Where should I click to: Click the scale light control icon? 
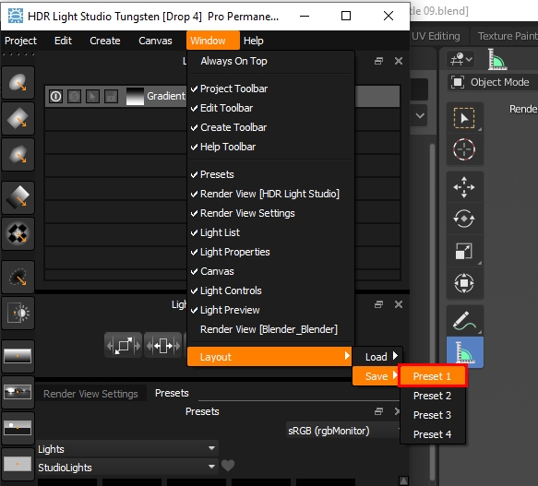click(123, 346)
